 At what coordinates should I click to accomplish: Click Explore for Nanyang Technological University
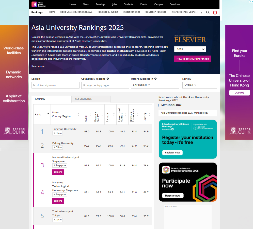pos(58,201)
